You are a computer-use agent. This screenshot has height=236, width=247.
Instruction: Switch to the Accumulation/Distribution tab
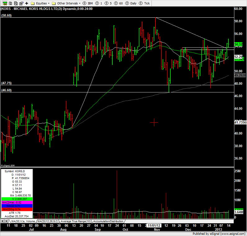pos(108,221)
